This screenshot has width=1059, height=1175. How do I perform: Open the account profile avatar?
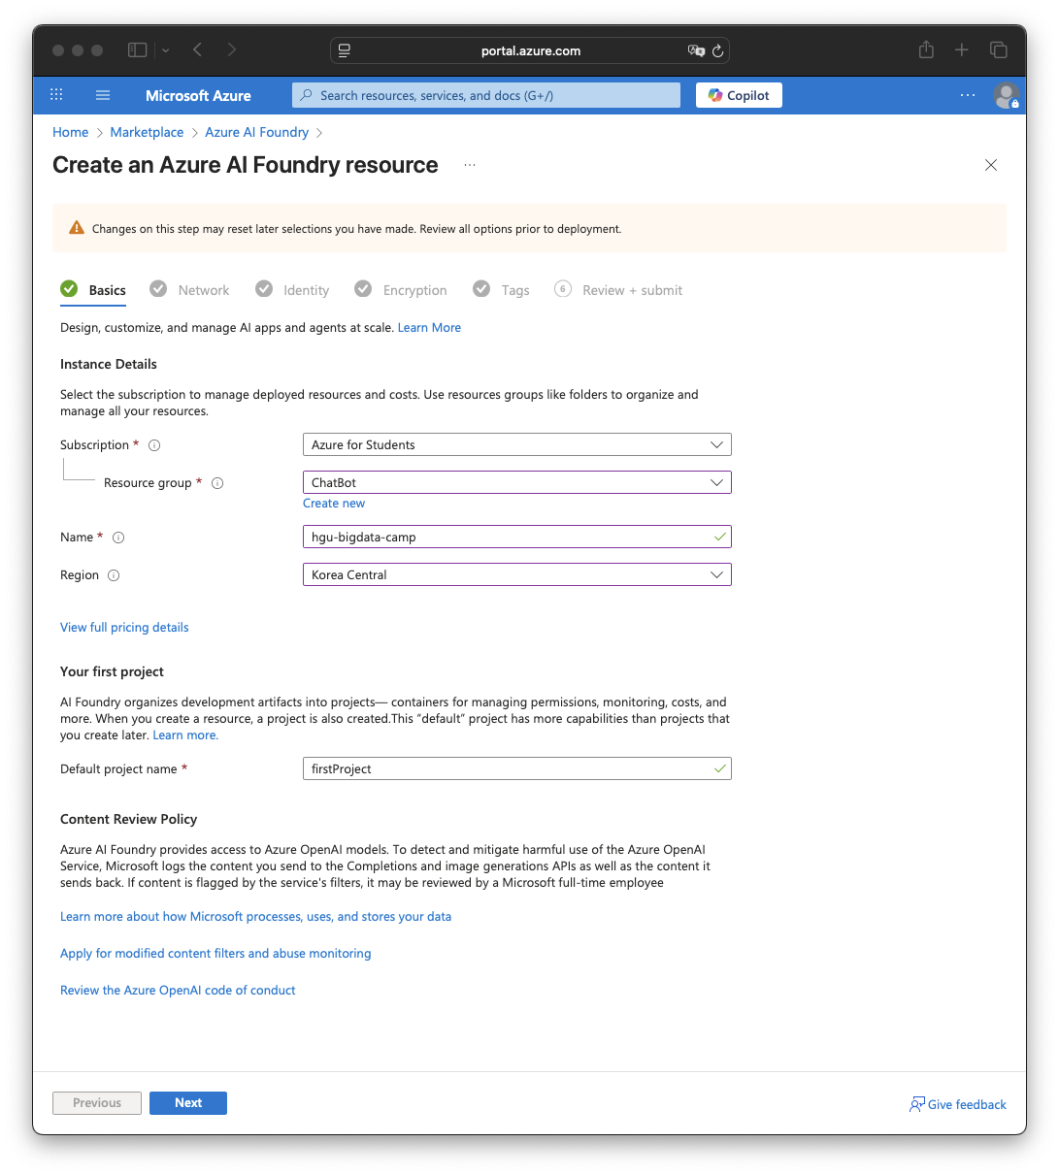[1006, 95]
